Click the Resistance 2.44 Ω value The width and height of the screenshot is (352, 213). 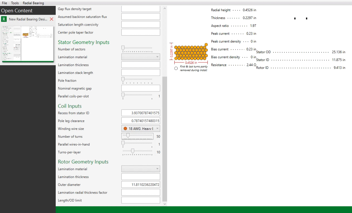[251, 65]
